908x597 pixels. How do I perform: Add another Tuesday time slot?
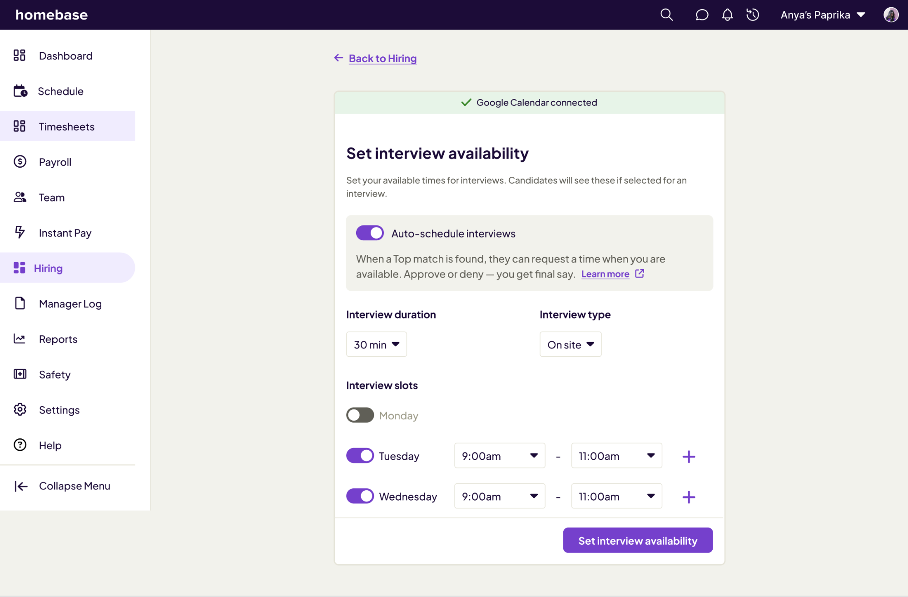point(689,457)
